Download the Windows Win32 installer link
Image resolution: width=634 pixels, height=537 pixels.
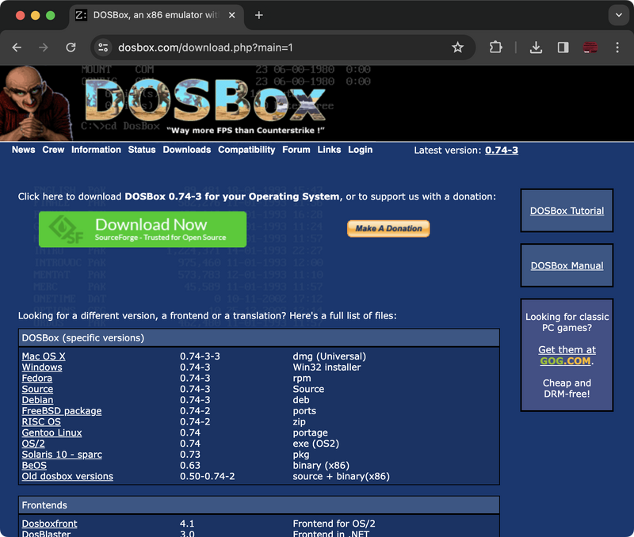point(42,367)
